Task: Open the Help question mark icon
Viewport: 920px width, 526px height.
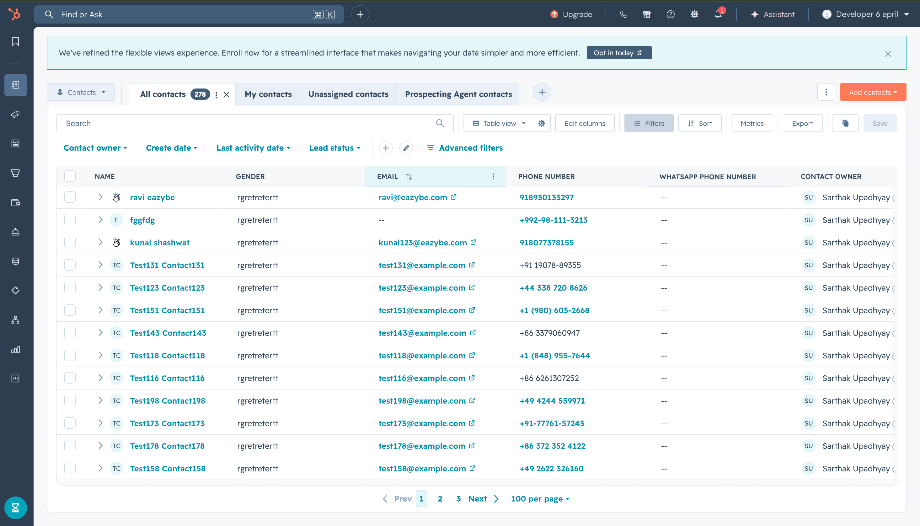Action: [671, 14]
